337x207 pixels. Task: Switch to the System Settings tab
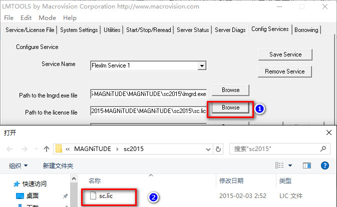79,30
